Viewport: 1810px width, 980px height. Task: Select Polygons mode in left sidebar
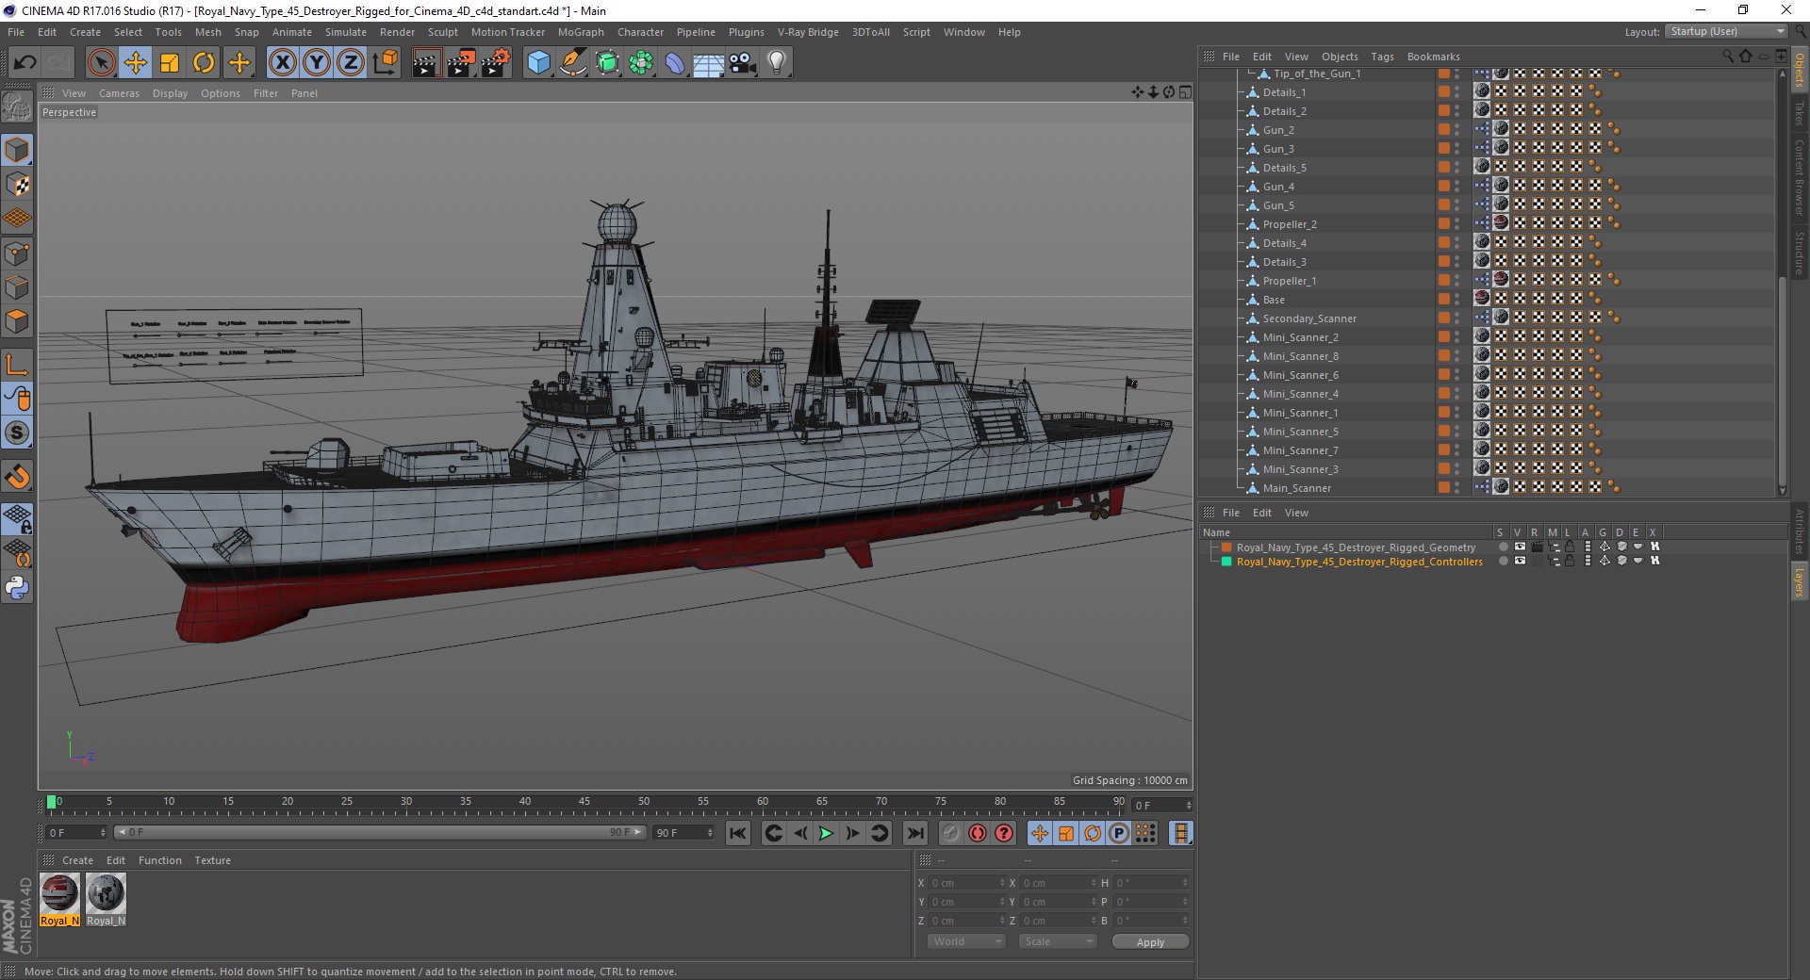click(17, 321)
